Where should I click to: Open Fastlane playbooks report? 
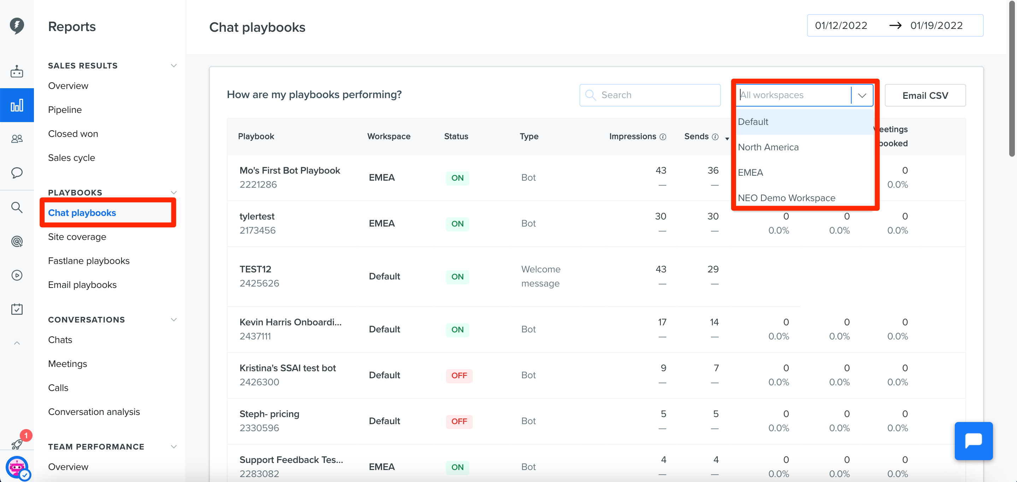point(89,261)
